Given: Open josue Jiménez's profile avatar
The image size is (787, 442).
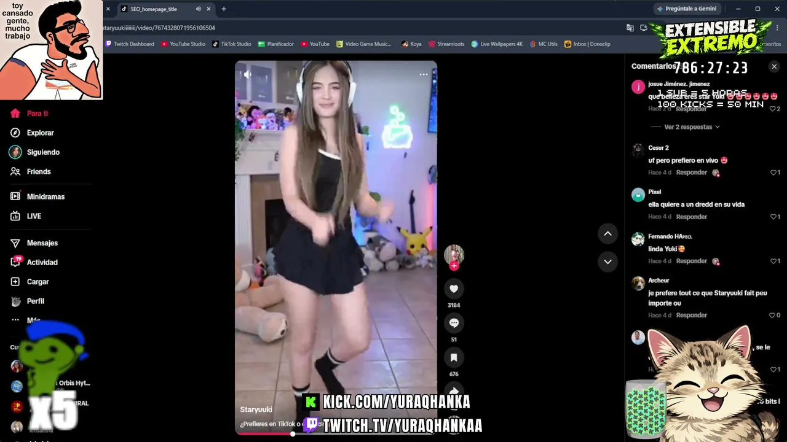Looking at the screenshot, I should click(638, 87).
